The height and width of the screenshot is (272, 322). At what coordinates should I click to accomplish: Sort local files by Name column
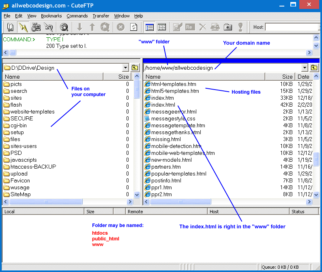(x=53, y=77)
